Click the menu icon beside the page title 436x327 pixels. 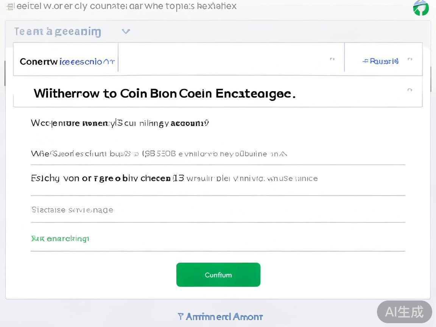pyautogui.click(x=10, y=6)
